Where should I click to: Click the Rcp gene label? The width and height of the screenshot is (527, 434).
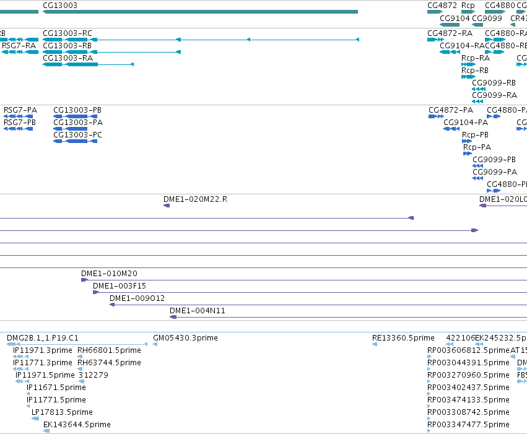(x=468, y=6)
